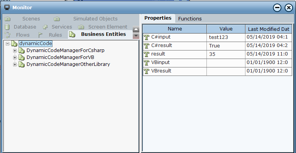Click the Database cylinder icon
The width and height of the screenshot is (296, 153).
point(7,27)
